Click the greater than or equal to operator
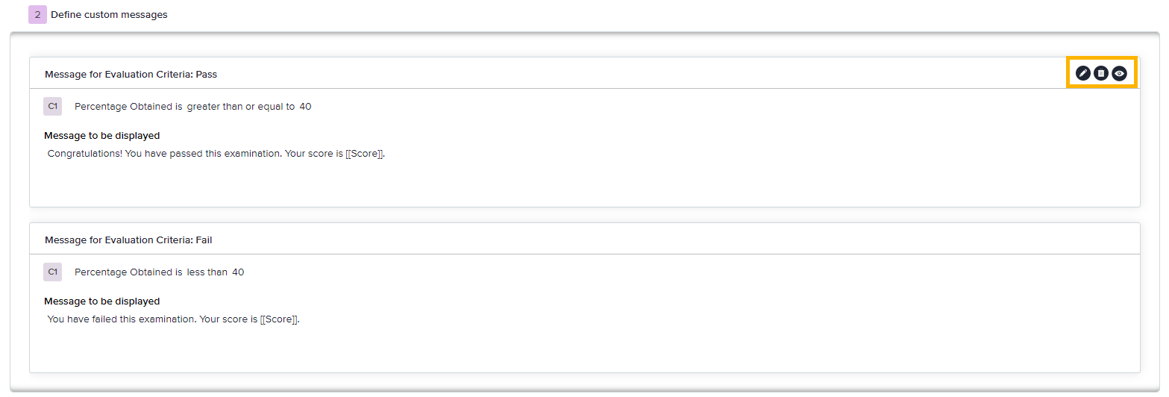This screenshot has height=397, width=1169. click(x=240, y=107)
